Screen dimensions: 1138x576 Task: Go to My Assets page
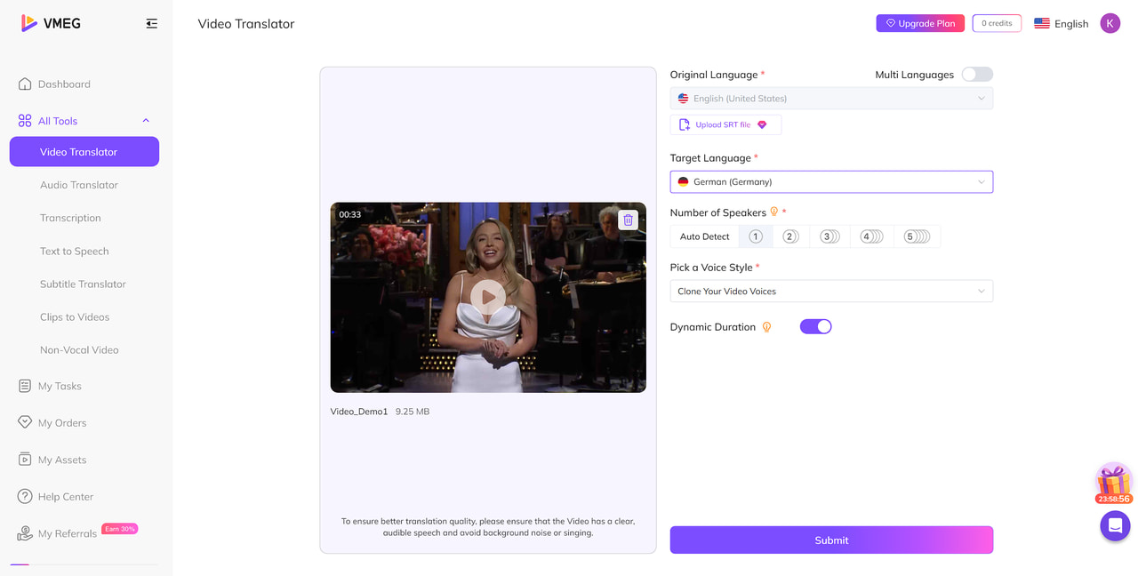pos(62,460)
